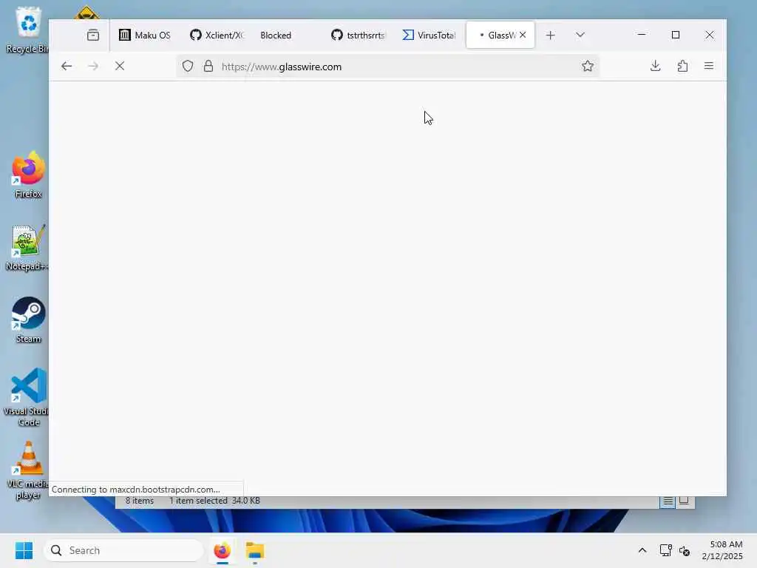Minimize the Firefox window

pyautogui.click(x=642, y=35)
